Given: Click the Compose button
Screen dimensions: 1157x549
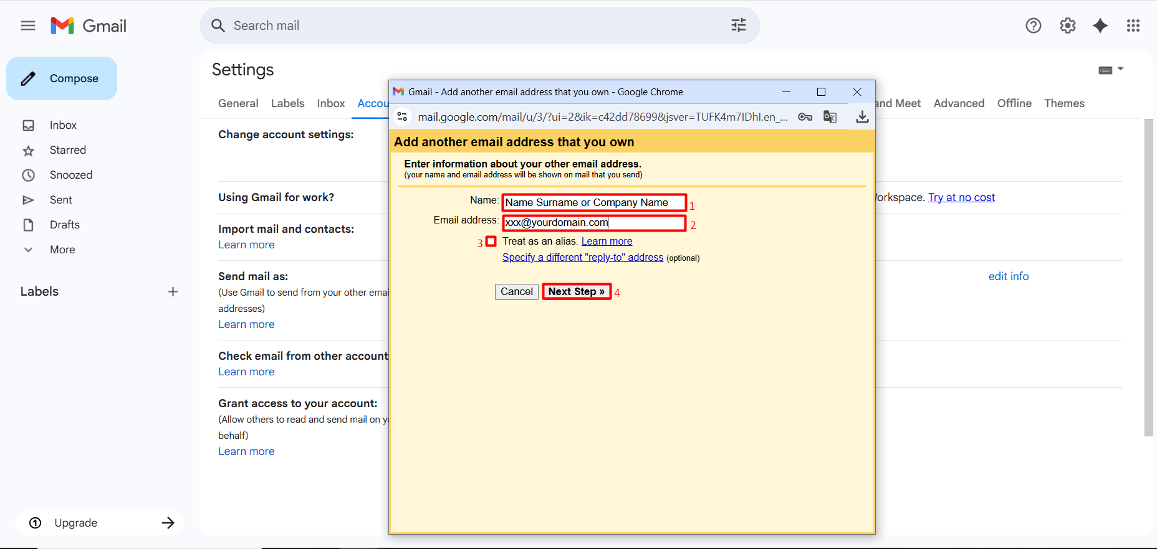Looking at the screenshot, I should (x=62, y=78).
